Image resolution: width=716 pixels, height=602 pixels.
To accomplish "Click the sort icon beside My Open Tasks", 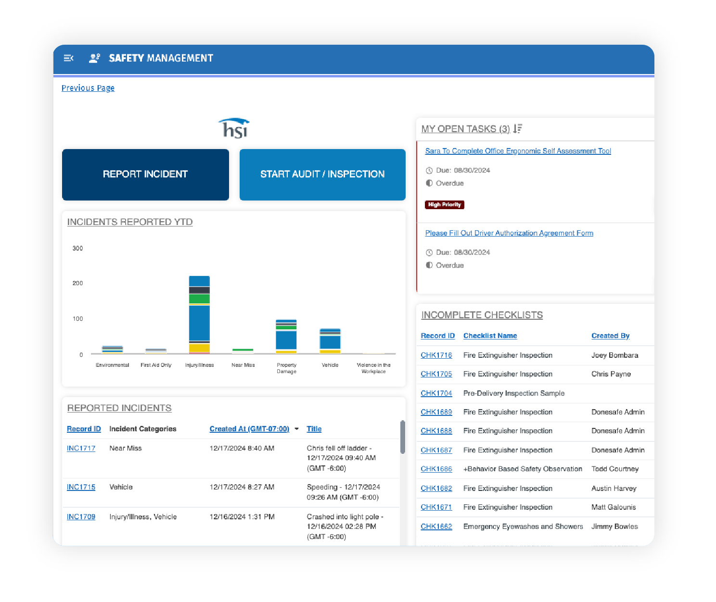I will pyautogui.click(x=518, y=129).
